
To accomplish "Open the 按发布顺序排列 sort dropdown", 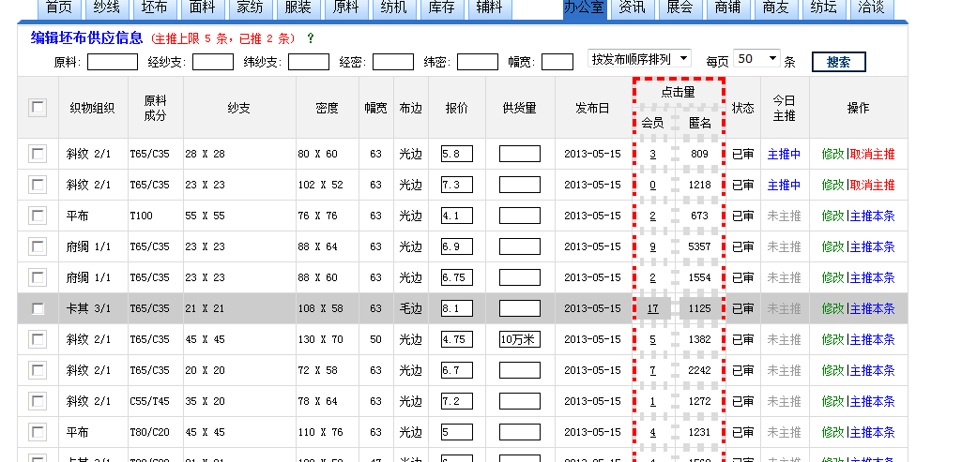I will (x=639, y=59).
